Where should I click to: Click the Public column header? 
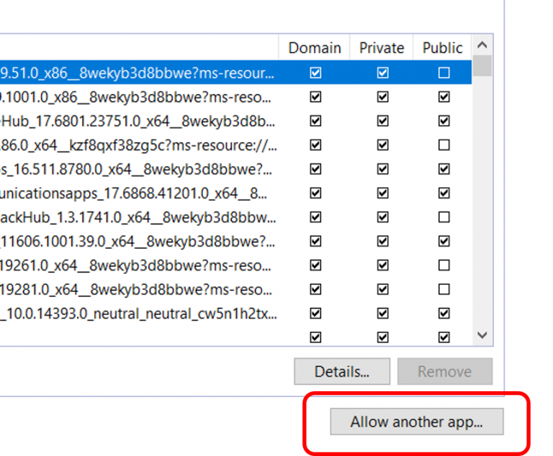click(442, 48)
